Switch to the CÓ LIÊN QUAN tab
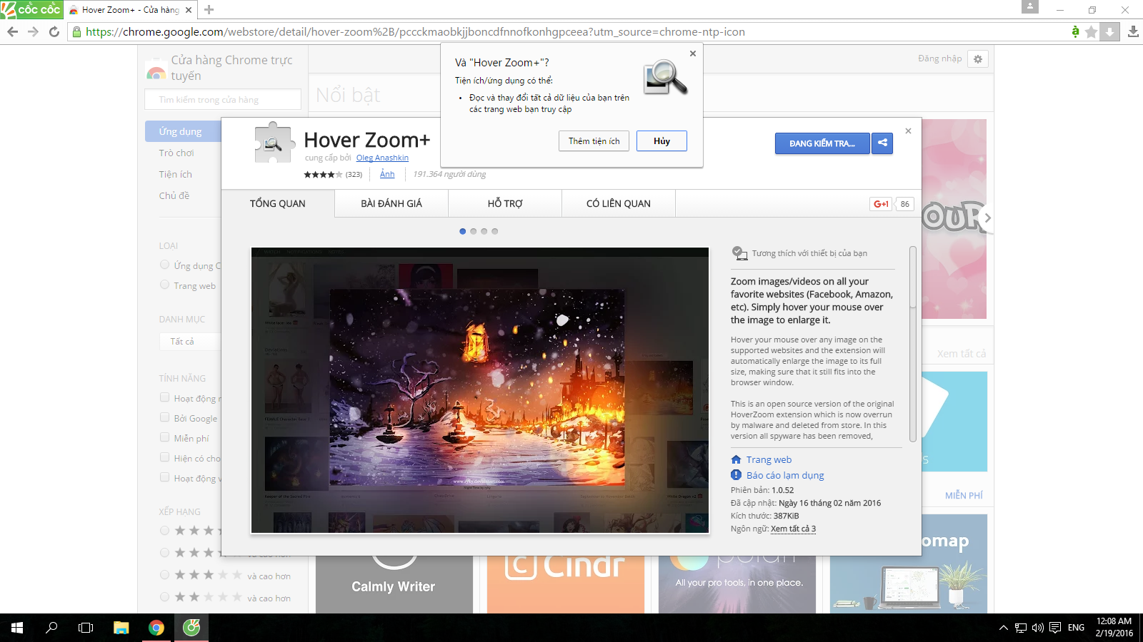 click(x=619, y=203)
